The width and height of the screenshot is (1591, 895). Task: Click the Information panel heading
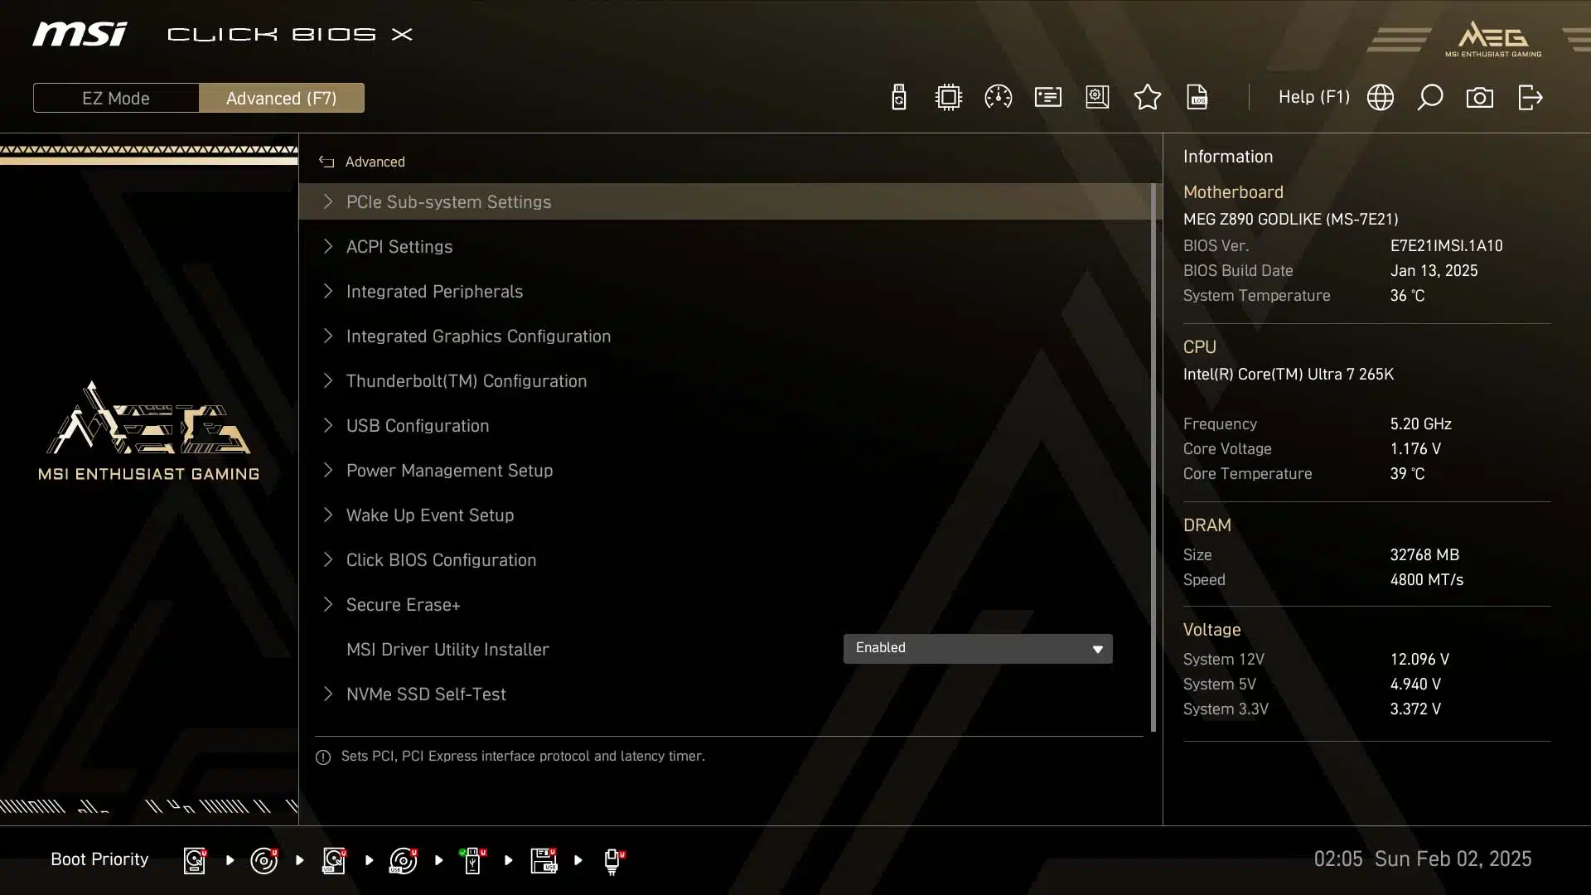1227,157
